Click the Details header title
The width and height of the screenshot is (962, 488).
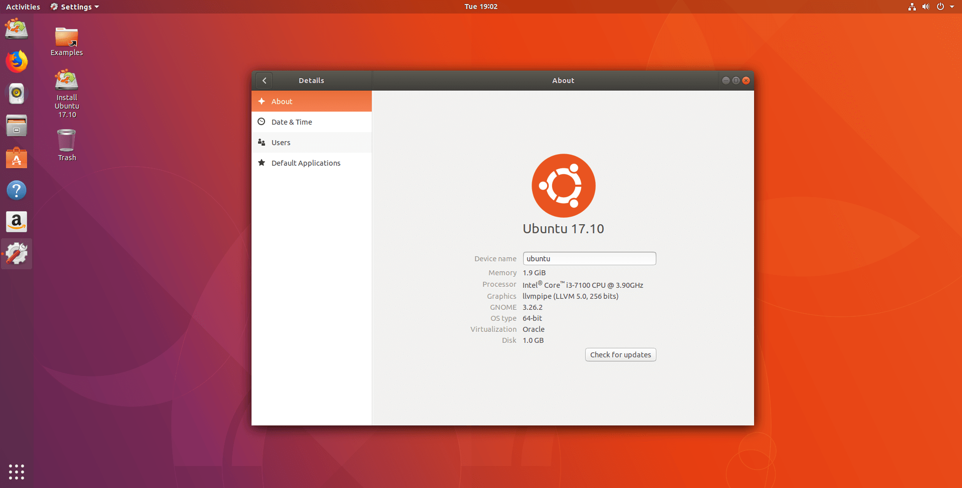311,81
